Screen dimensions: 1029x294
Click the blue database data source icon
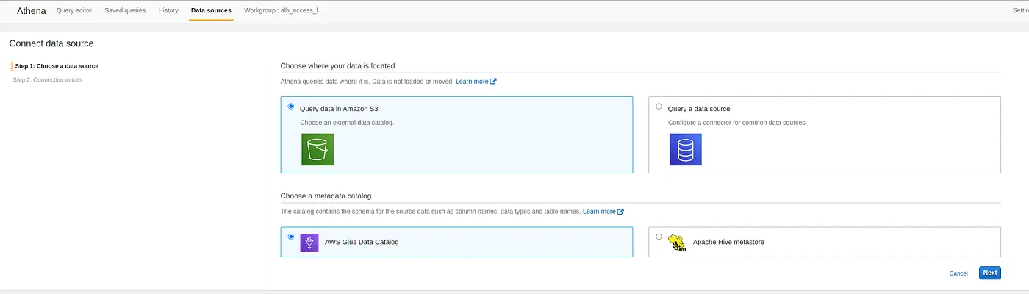click(685, 149)
